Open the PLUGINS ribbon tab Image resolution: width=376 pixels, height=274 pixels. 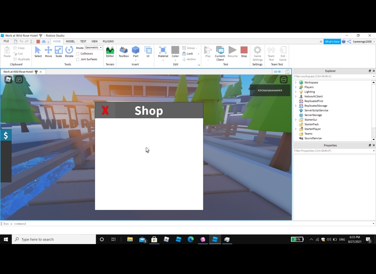[108, 41]
